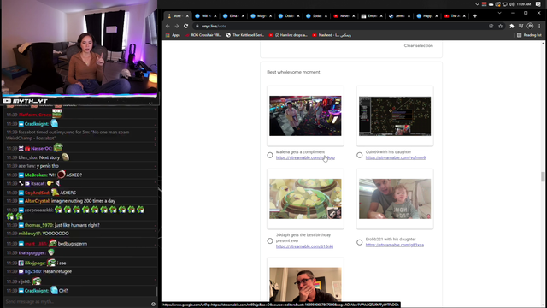
Task: Click the Malena arcade thumbnail
Action: (305, 116)
